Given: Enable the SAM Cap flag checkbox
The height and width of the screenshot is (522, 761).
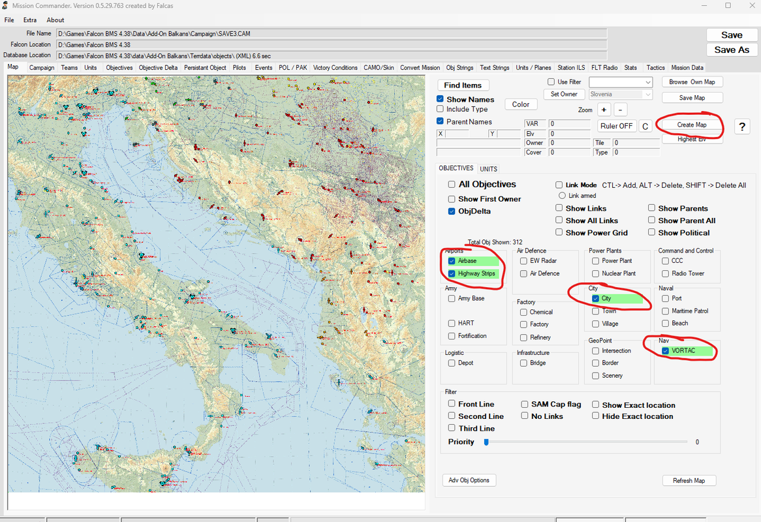Looking at the screenshot, I should 525,404.
